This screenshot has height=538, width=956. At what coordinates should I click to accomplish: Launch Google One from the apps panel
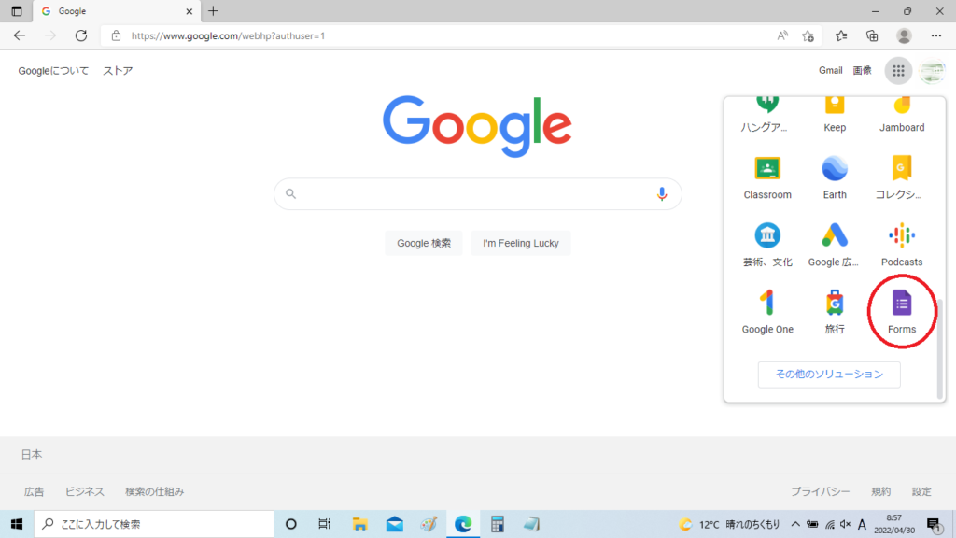[767, 312]
